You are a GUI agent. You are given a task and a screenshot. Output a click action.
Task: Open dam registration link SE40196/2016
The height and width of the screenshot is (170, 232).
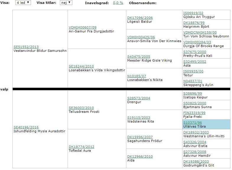pos(26,127)
